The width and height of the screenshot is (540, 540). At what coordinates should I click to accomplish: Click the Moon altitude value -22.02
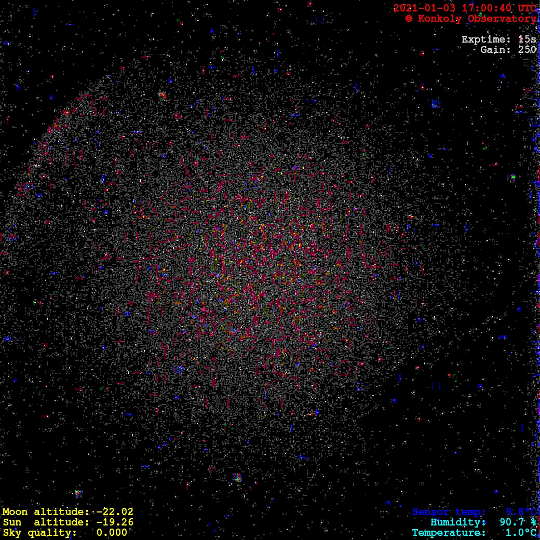click(114, 512)
